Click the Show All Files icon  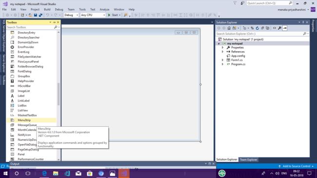tap(267, 28)
